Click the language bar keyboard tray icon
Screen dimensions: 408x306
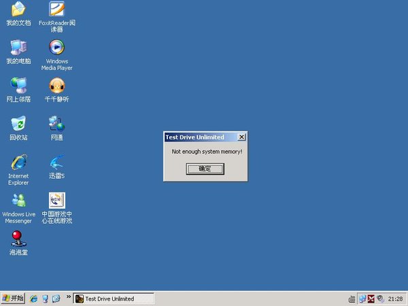pos(352,299)
